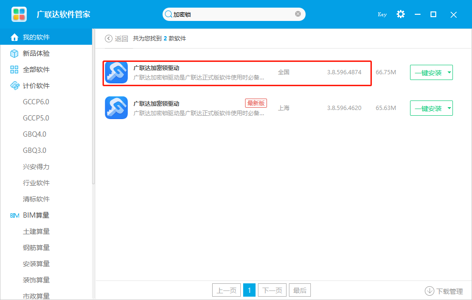Click the icon beside 计价软件
This screenshot has width=472, height=300.
[14, 86]
